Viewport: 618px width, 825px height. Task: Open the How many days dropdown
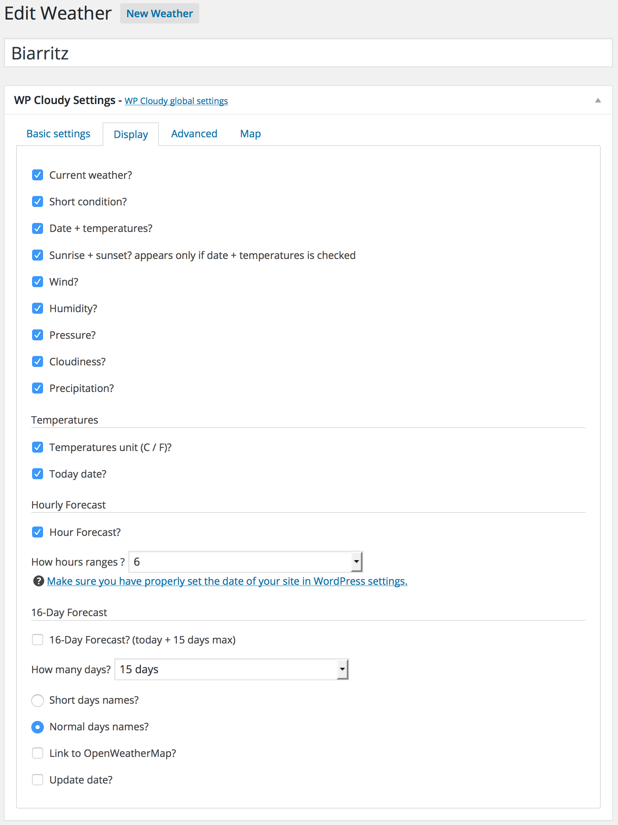pos(231,669)
